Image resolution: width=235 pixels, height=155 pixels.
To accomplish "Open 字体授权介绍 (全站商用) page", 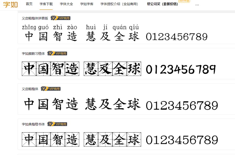I will (119, 4).
